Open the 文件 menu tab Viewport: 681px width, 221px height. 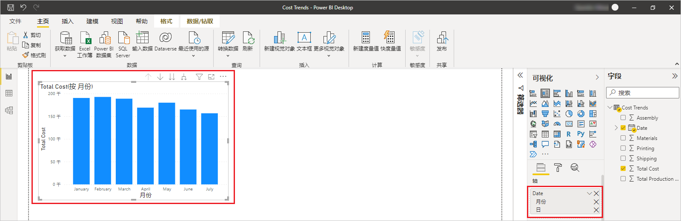[15, 21]
